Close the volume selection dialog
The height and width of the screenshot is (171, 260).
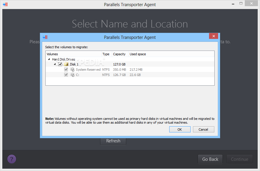tap(213, 36)
